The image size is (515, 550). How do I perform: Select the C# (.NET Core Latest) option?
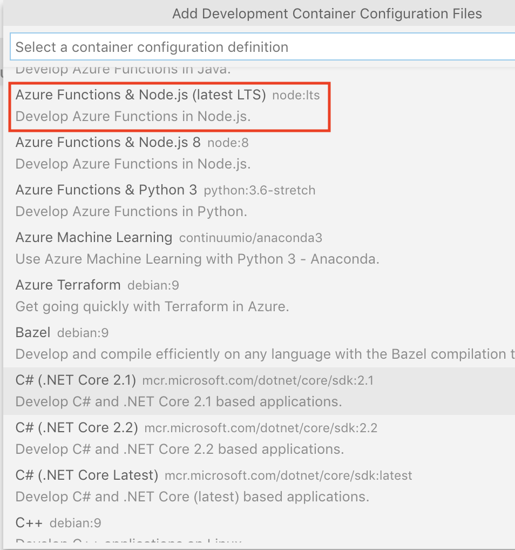87,475
